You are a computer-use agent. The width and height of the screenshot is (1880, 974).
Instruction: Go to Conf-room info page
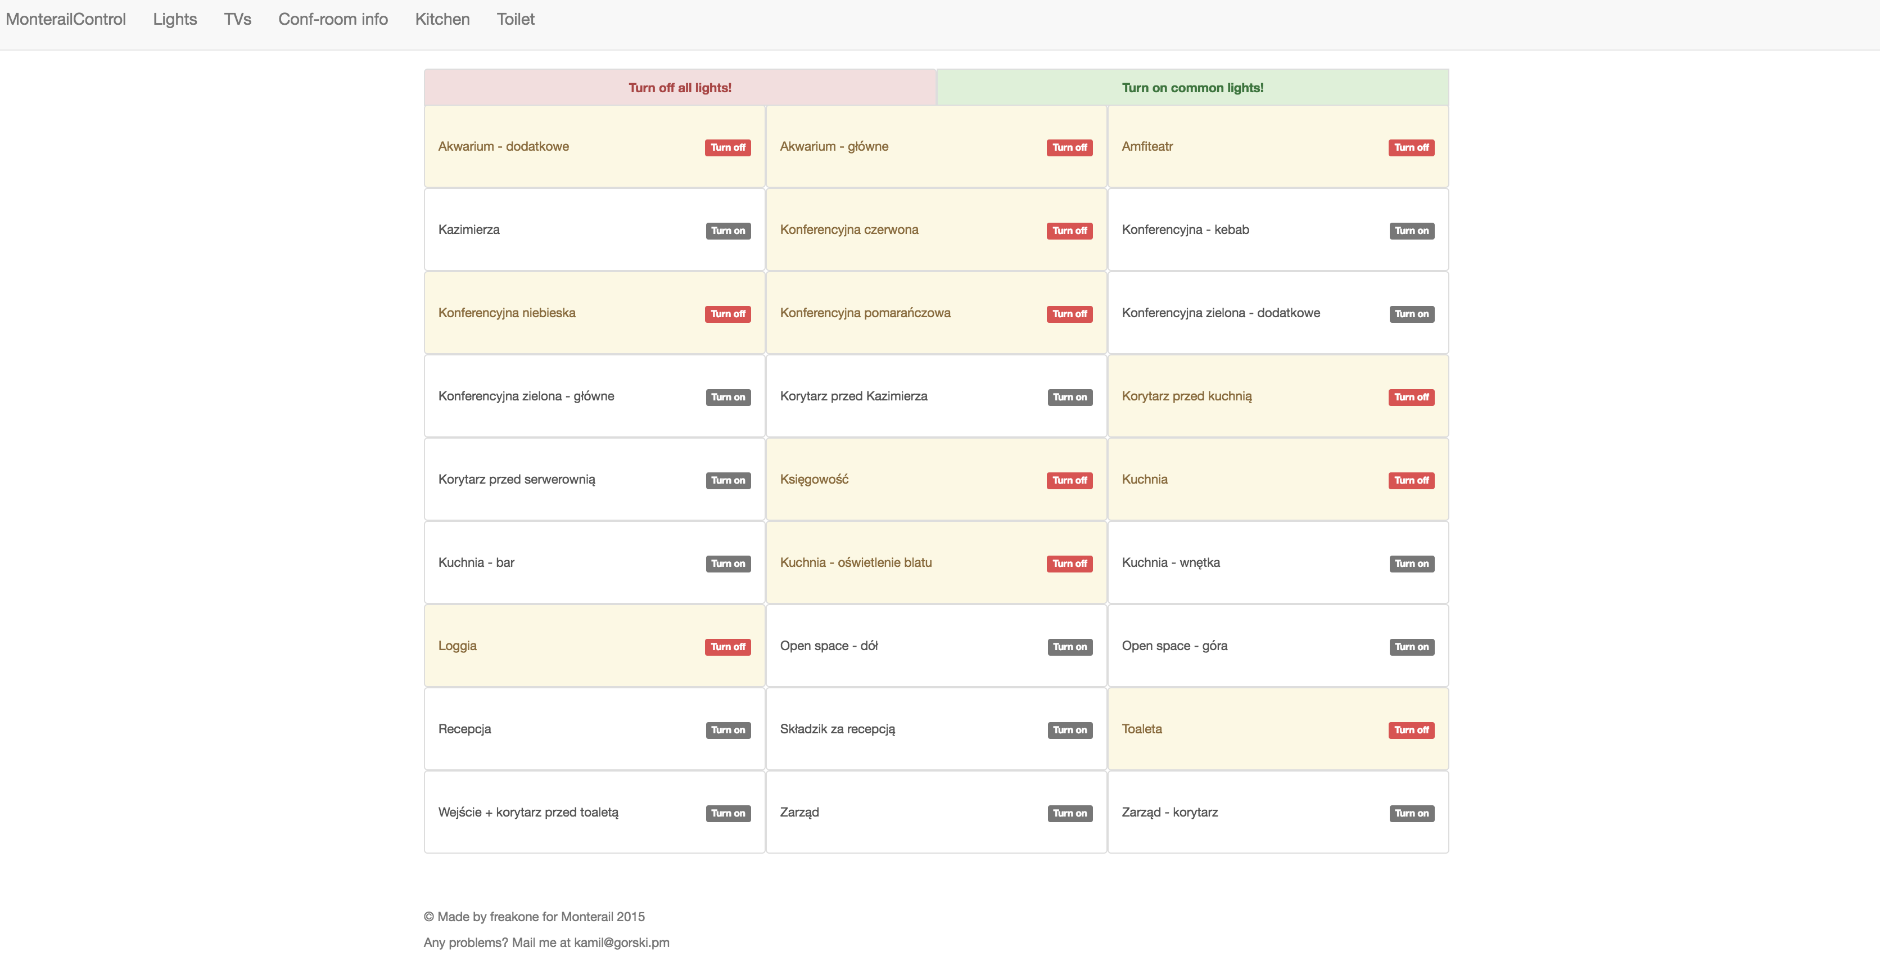coord(333,19)
